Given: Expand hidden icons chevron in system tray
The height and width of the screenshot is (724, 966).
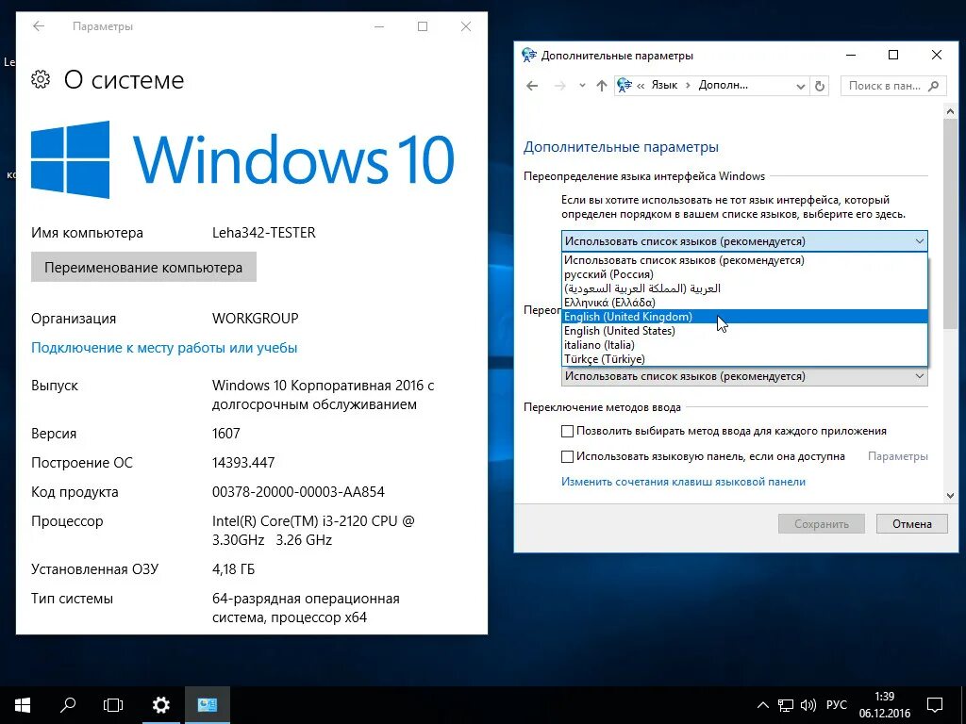Looking at the screenshot, I should point(761,704).
